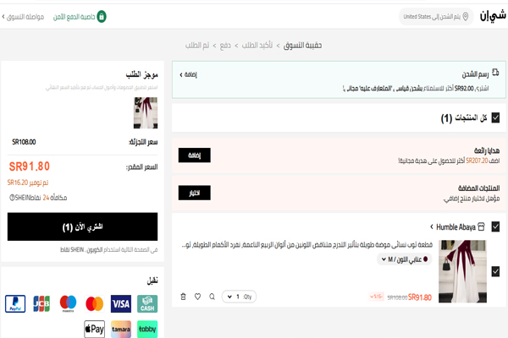Select the order placed breadcrumb step
This screenshot has width=508, height=338.
[197, 46]
